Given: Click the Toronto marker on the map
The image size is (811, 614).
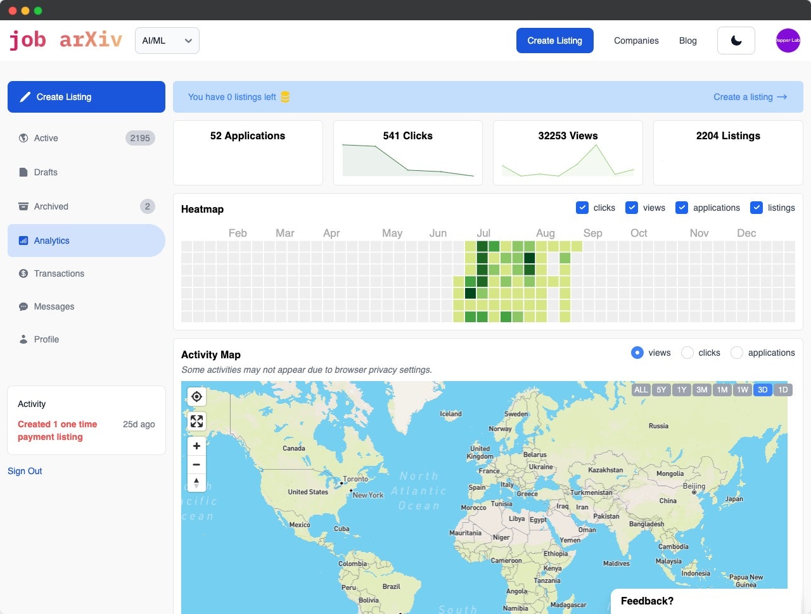Looking at the screenshot, I should pos(342,484).
